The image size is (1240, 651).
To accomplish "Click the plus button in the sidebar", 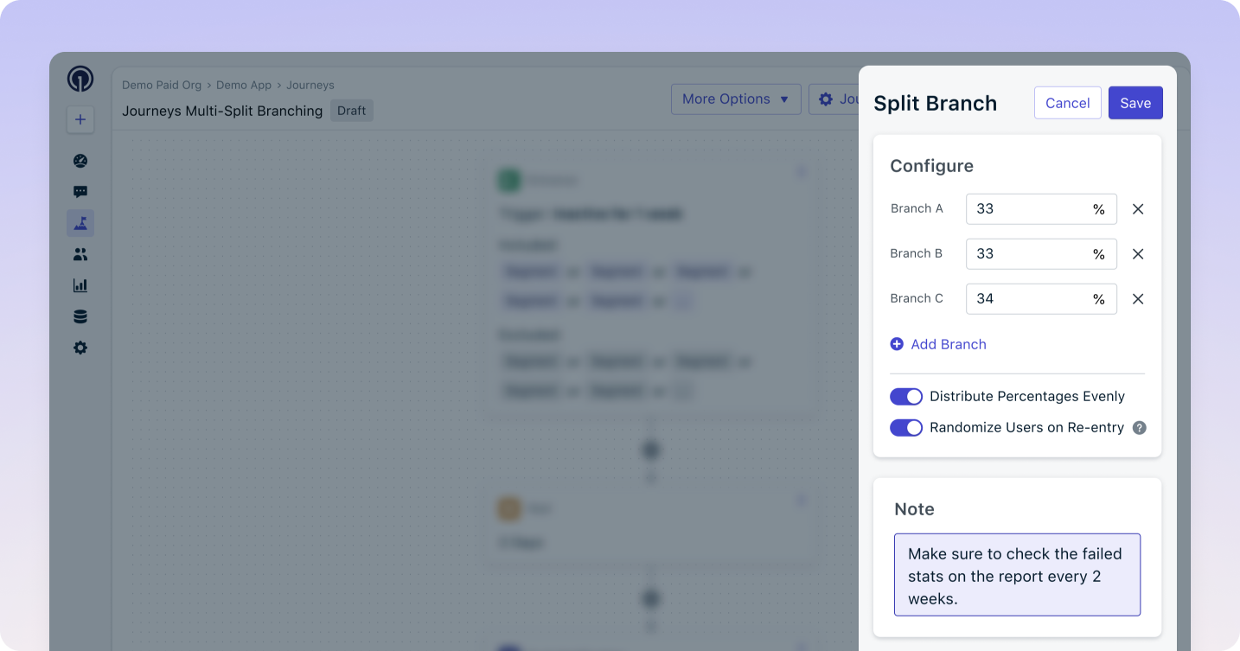I will click(x=80, y=120).
